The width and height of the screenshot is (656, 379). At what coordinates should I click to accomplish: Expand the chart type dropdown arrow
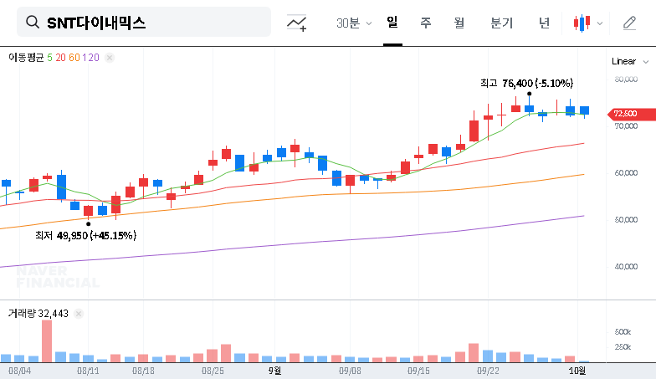(x=599, y=23)
